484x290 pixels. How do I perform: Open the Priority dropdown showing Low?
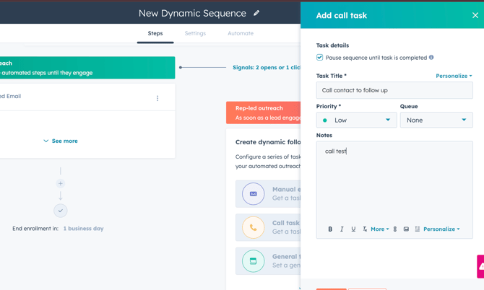[356, 120]
